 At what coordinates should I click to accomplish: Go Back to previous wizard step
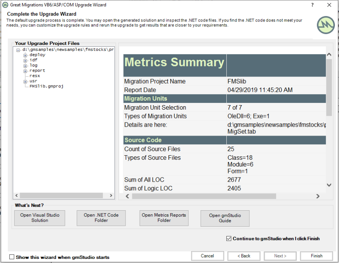tap(244, 256)
